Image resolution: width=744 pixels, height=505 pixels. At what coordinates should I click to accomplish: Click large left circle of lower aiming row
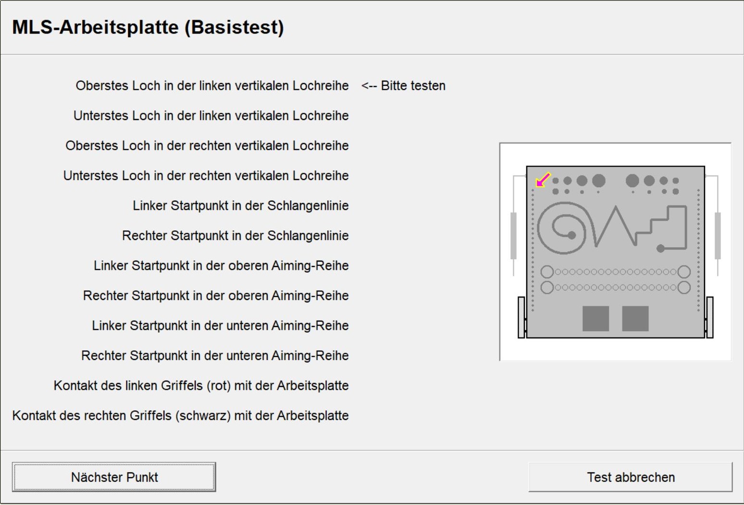[x=547, y=288]
